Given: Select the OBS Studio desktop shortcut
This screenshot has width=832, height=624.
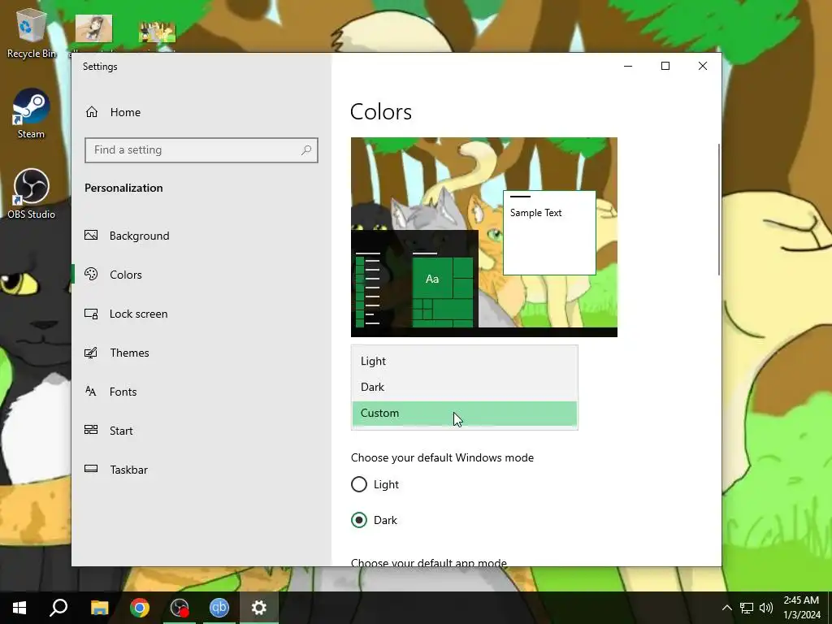Looking at the screenshot, I should pyautogui.click(x=31, y=193).
